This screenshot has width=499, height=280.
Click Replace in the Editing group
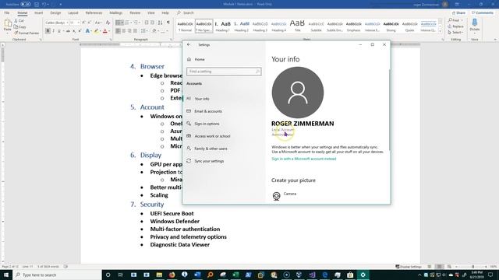click(455, 26)
